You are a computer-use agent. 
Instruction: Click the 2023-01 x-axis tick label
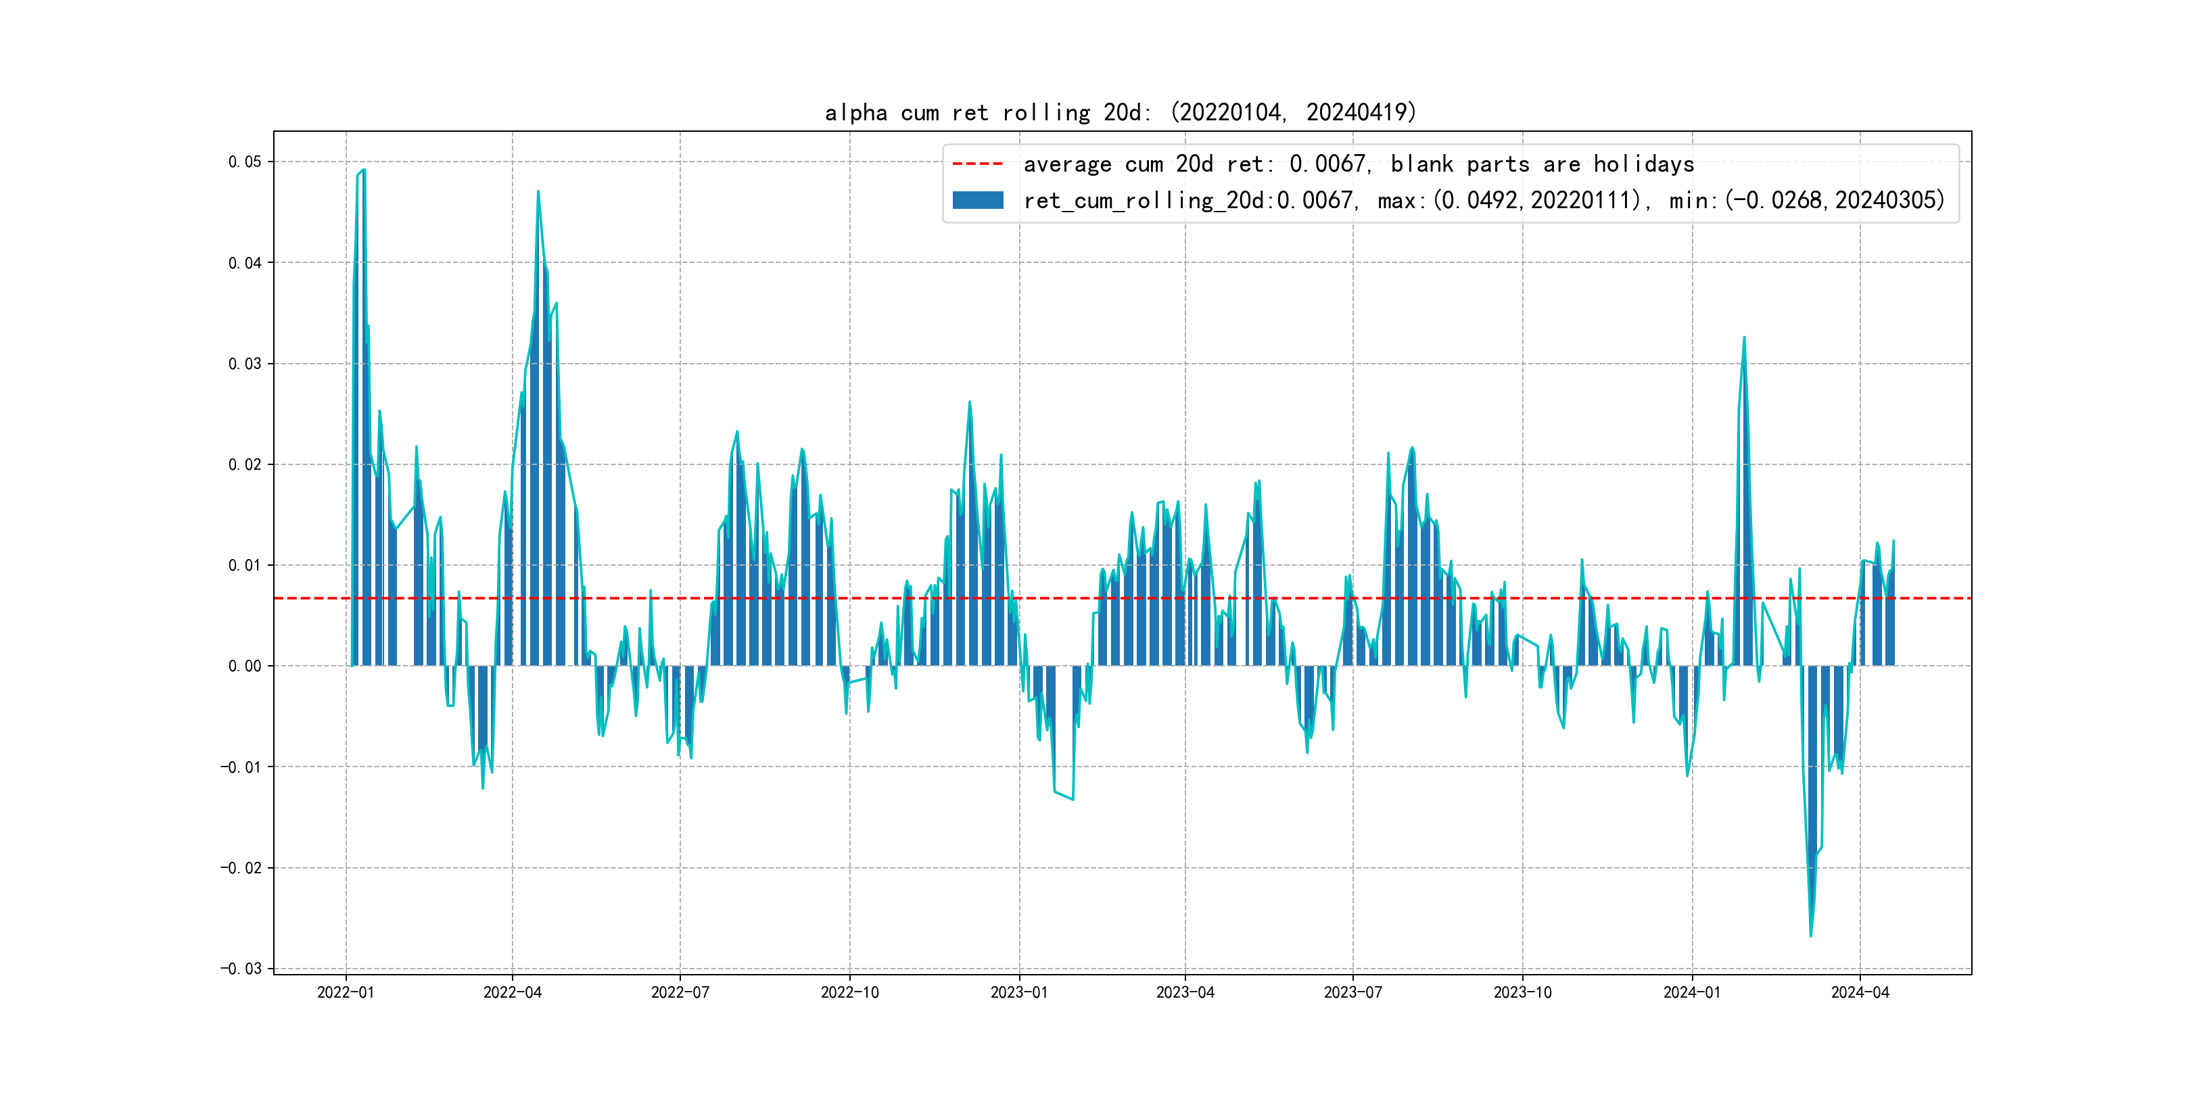point(1019,992)
